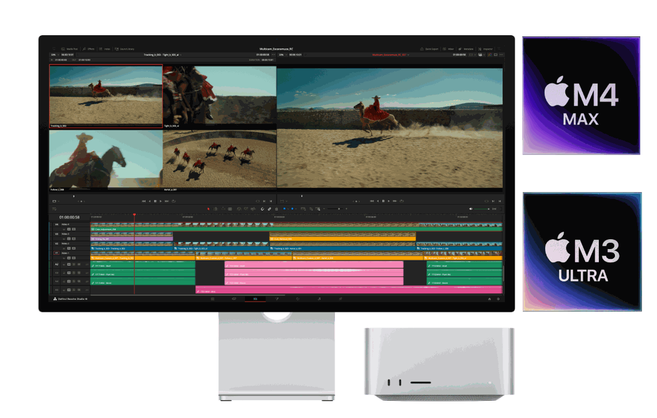The height and width of the screenshot is (418, 657).
Task: Open the Mixer panel
Action: point(448,49)
